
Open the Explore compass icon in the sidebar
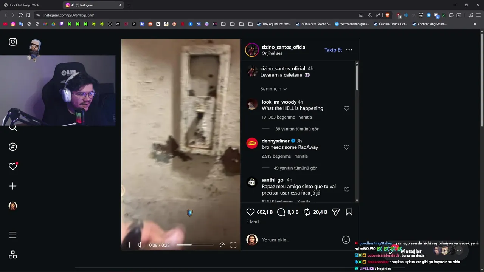click(13, 147)
